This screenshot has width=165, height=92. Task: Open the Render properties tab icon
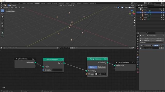pos(138,39)
